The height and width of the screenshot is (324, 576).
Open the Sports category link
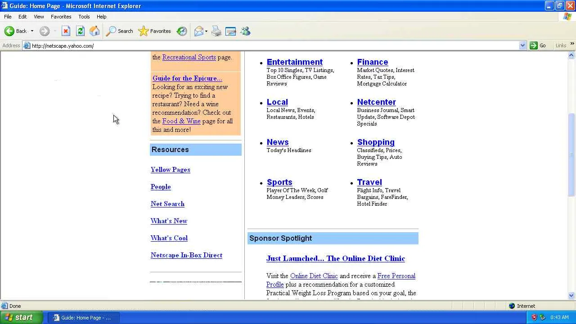tap(279, 182)
